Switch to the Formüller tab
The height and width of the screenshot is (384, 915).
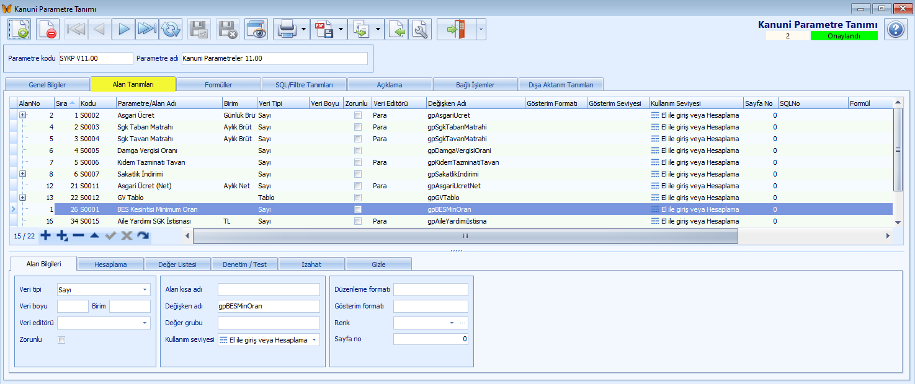[218, 84]
